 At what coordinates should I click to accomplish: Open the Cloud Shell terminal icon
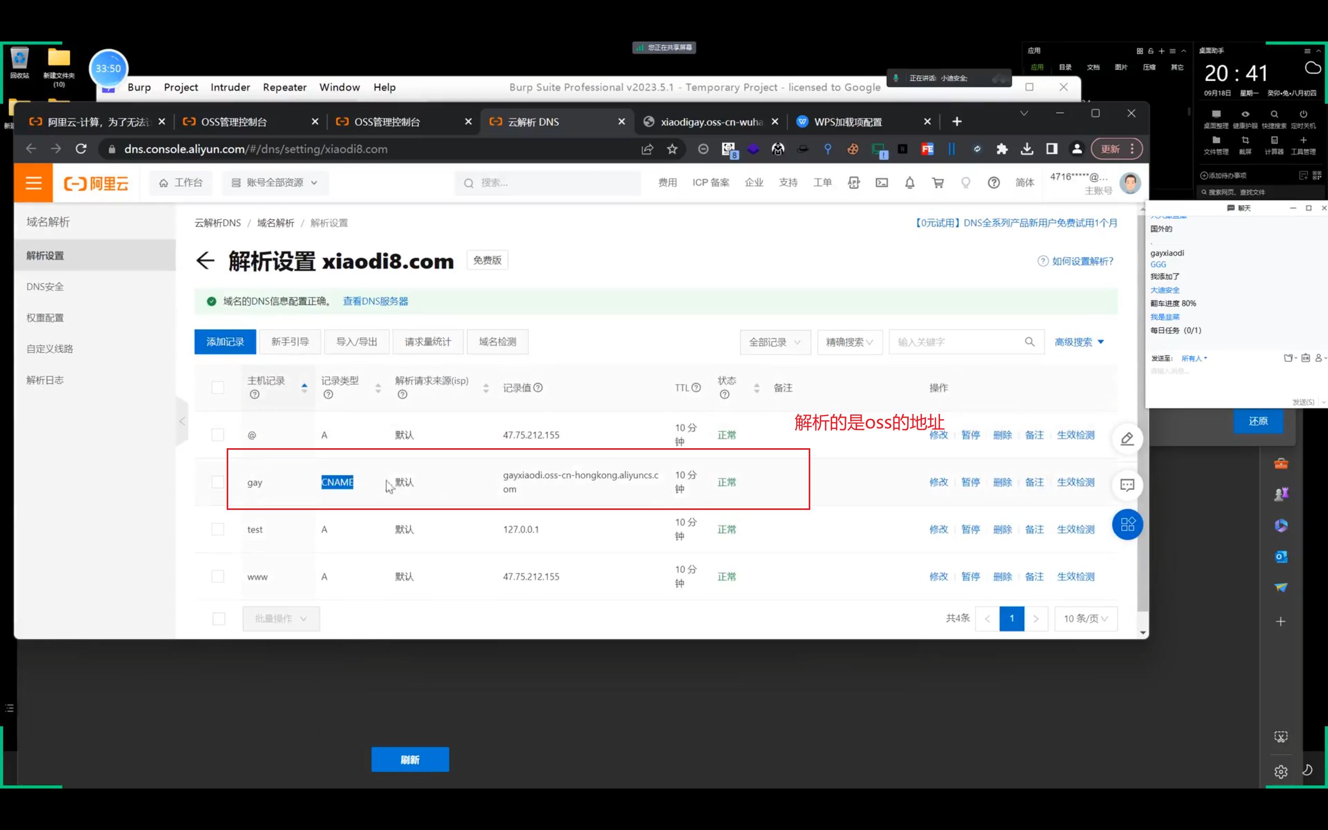pos(881,183)
